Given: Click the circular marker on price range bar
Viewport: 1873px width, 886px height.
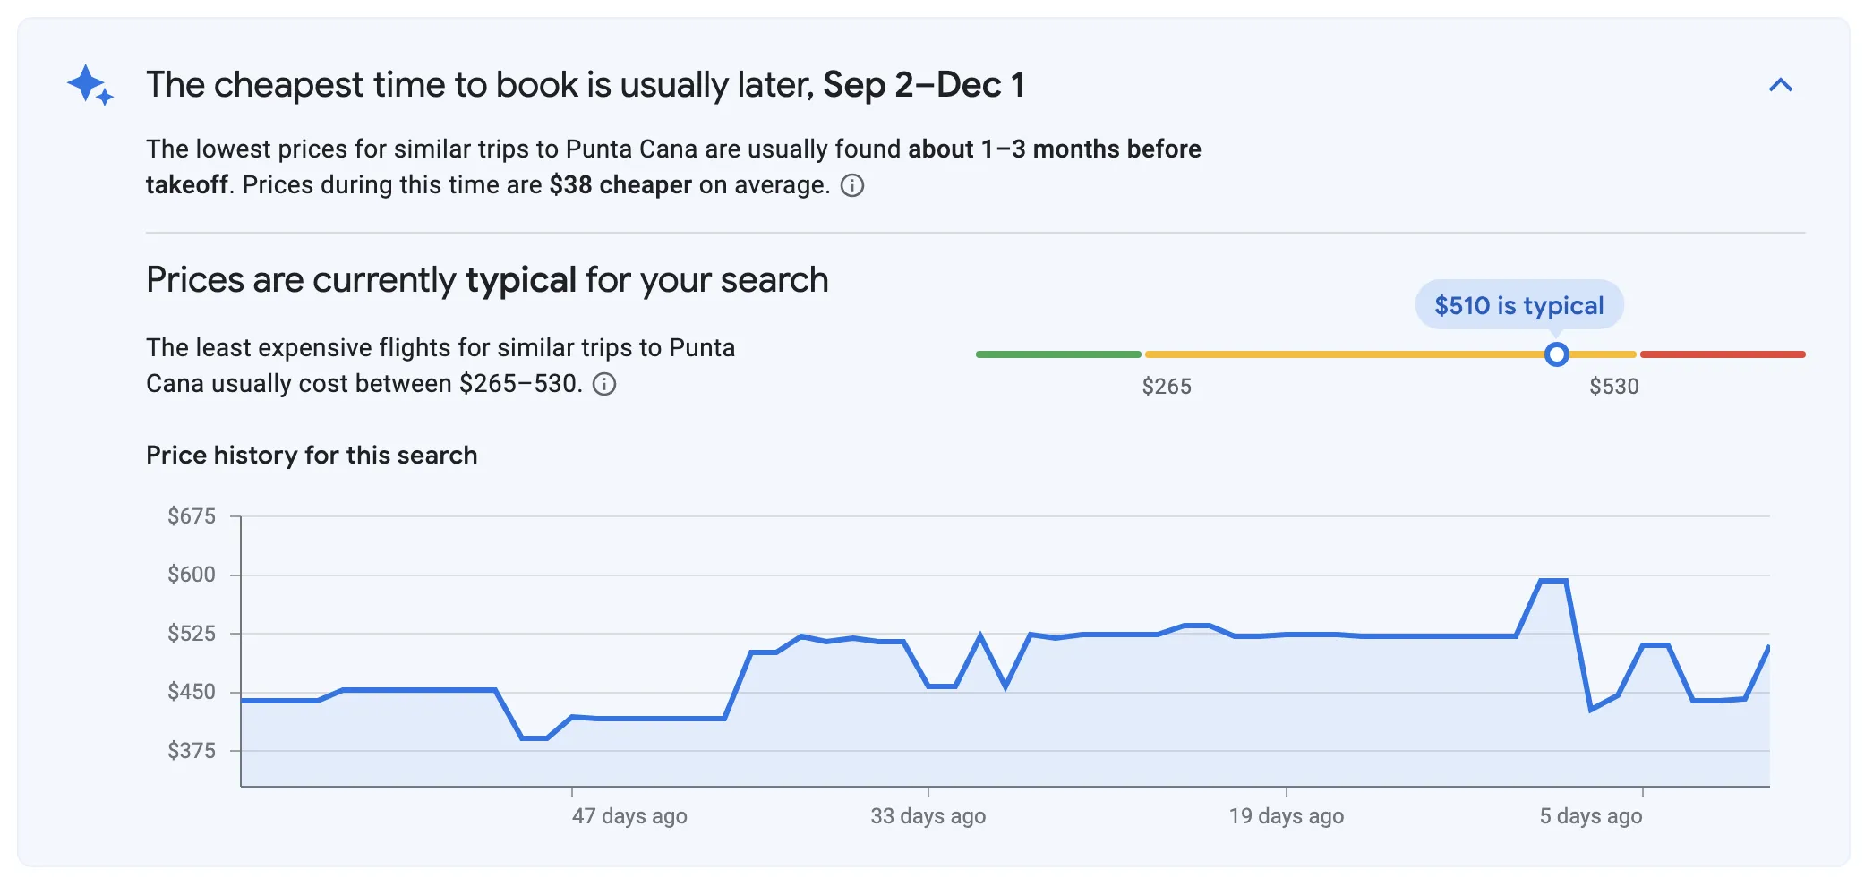Looking at the screenshot, I should tap(1557, 354).
